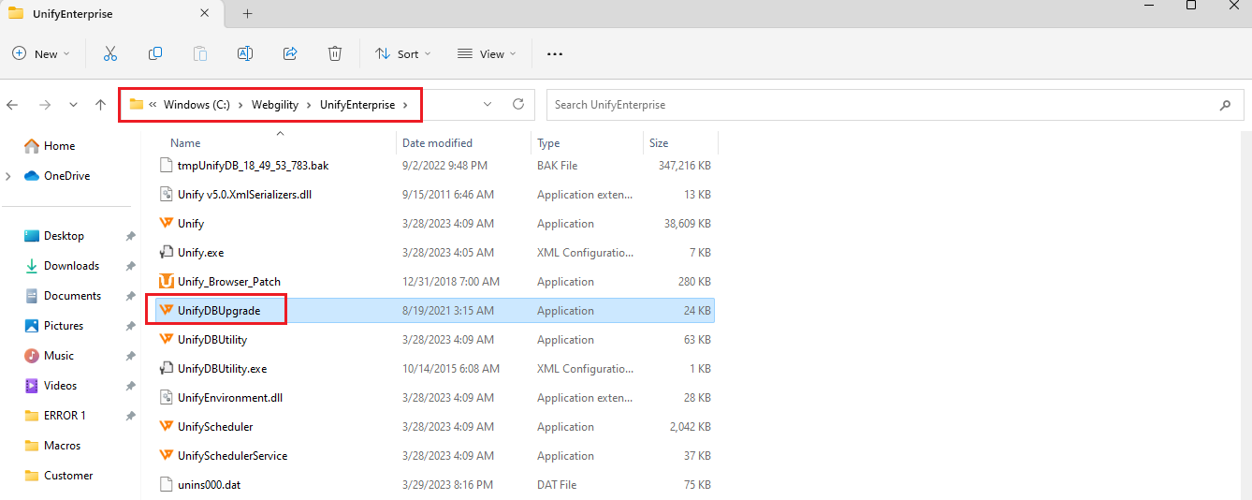Click the 2,042 KB size cell
Screen dimensions: 1252x500
pyautogui.click(x=692, y=427)
